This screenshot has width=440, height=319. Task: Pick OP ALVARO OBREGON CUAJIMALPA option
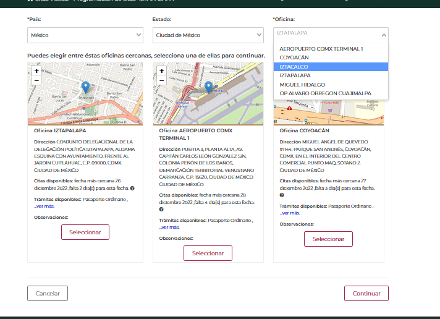[x=325, y=93]
